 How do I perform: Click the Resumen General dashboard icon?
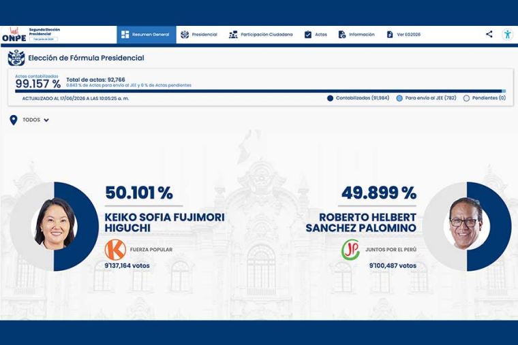[125, 34]
